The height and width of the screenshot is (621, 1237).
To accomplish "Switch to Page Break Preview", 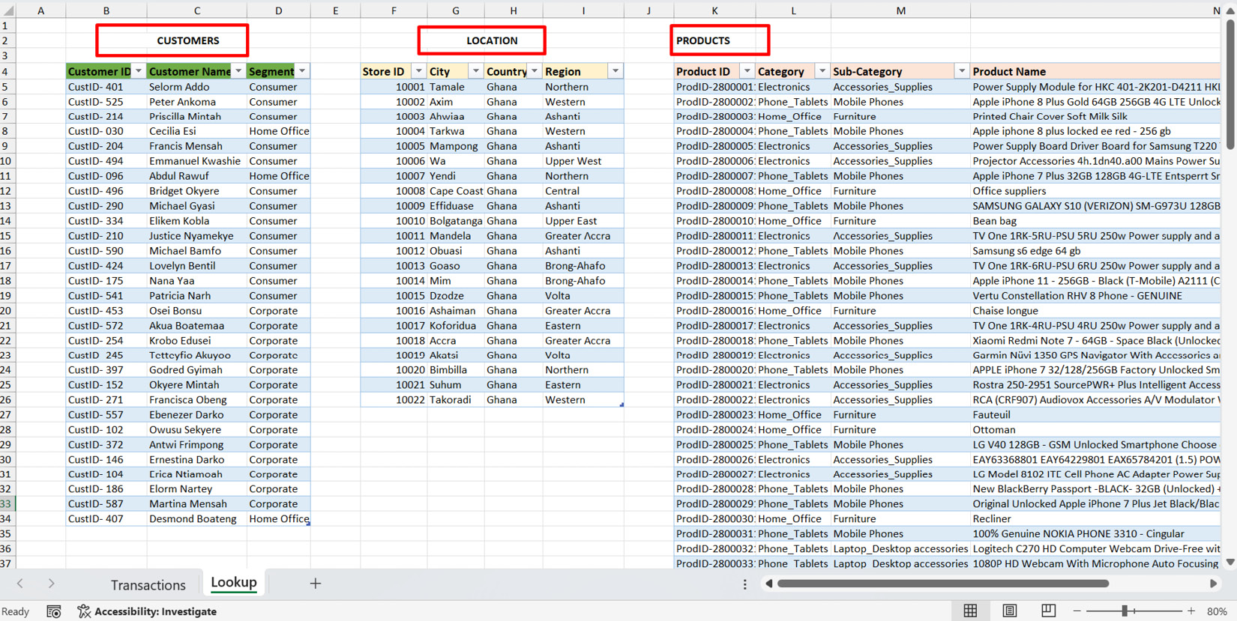I will (x=1048, y=611).
